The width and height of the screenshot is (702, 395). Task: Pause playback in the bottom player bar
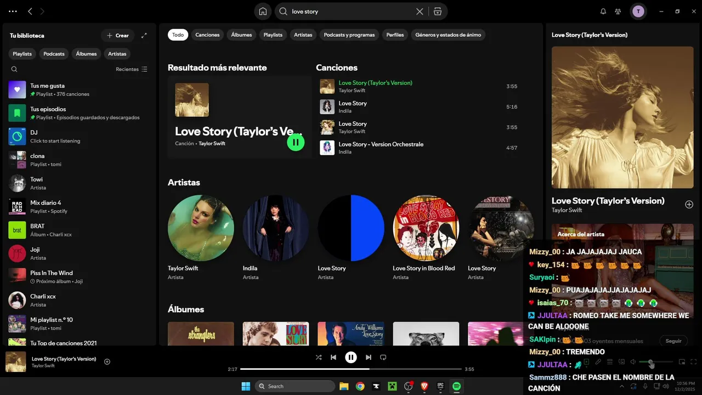coord(351,357)
